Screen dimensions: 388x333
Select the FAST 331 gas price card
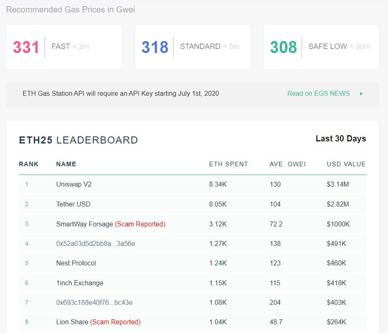coord(64,47)
